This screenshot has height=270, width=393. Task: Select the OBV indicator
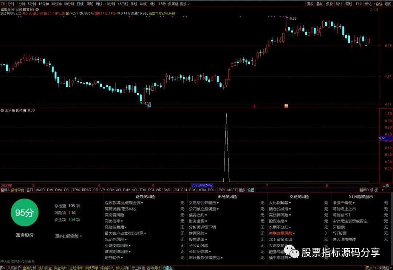(111, 190)
